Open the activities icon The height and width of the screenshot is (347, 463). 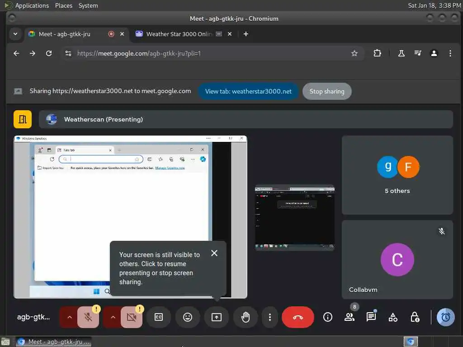tap(393, 317)
